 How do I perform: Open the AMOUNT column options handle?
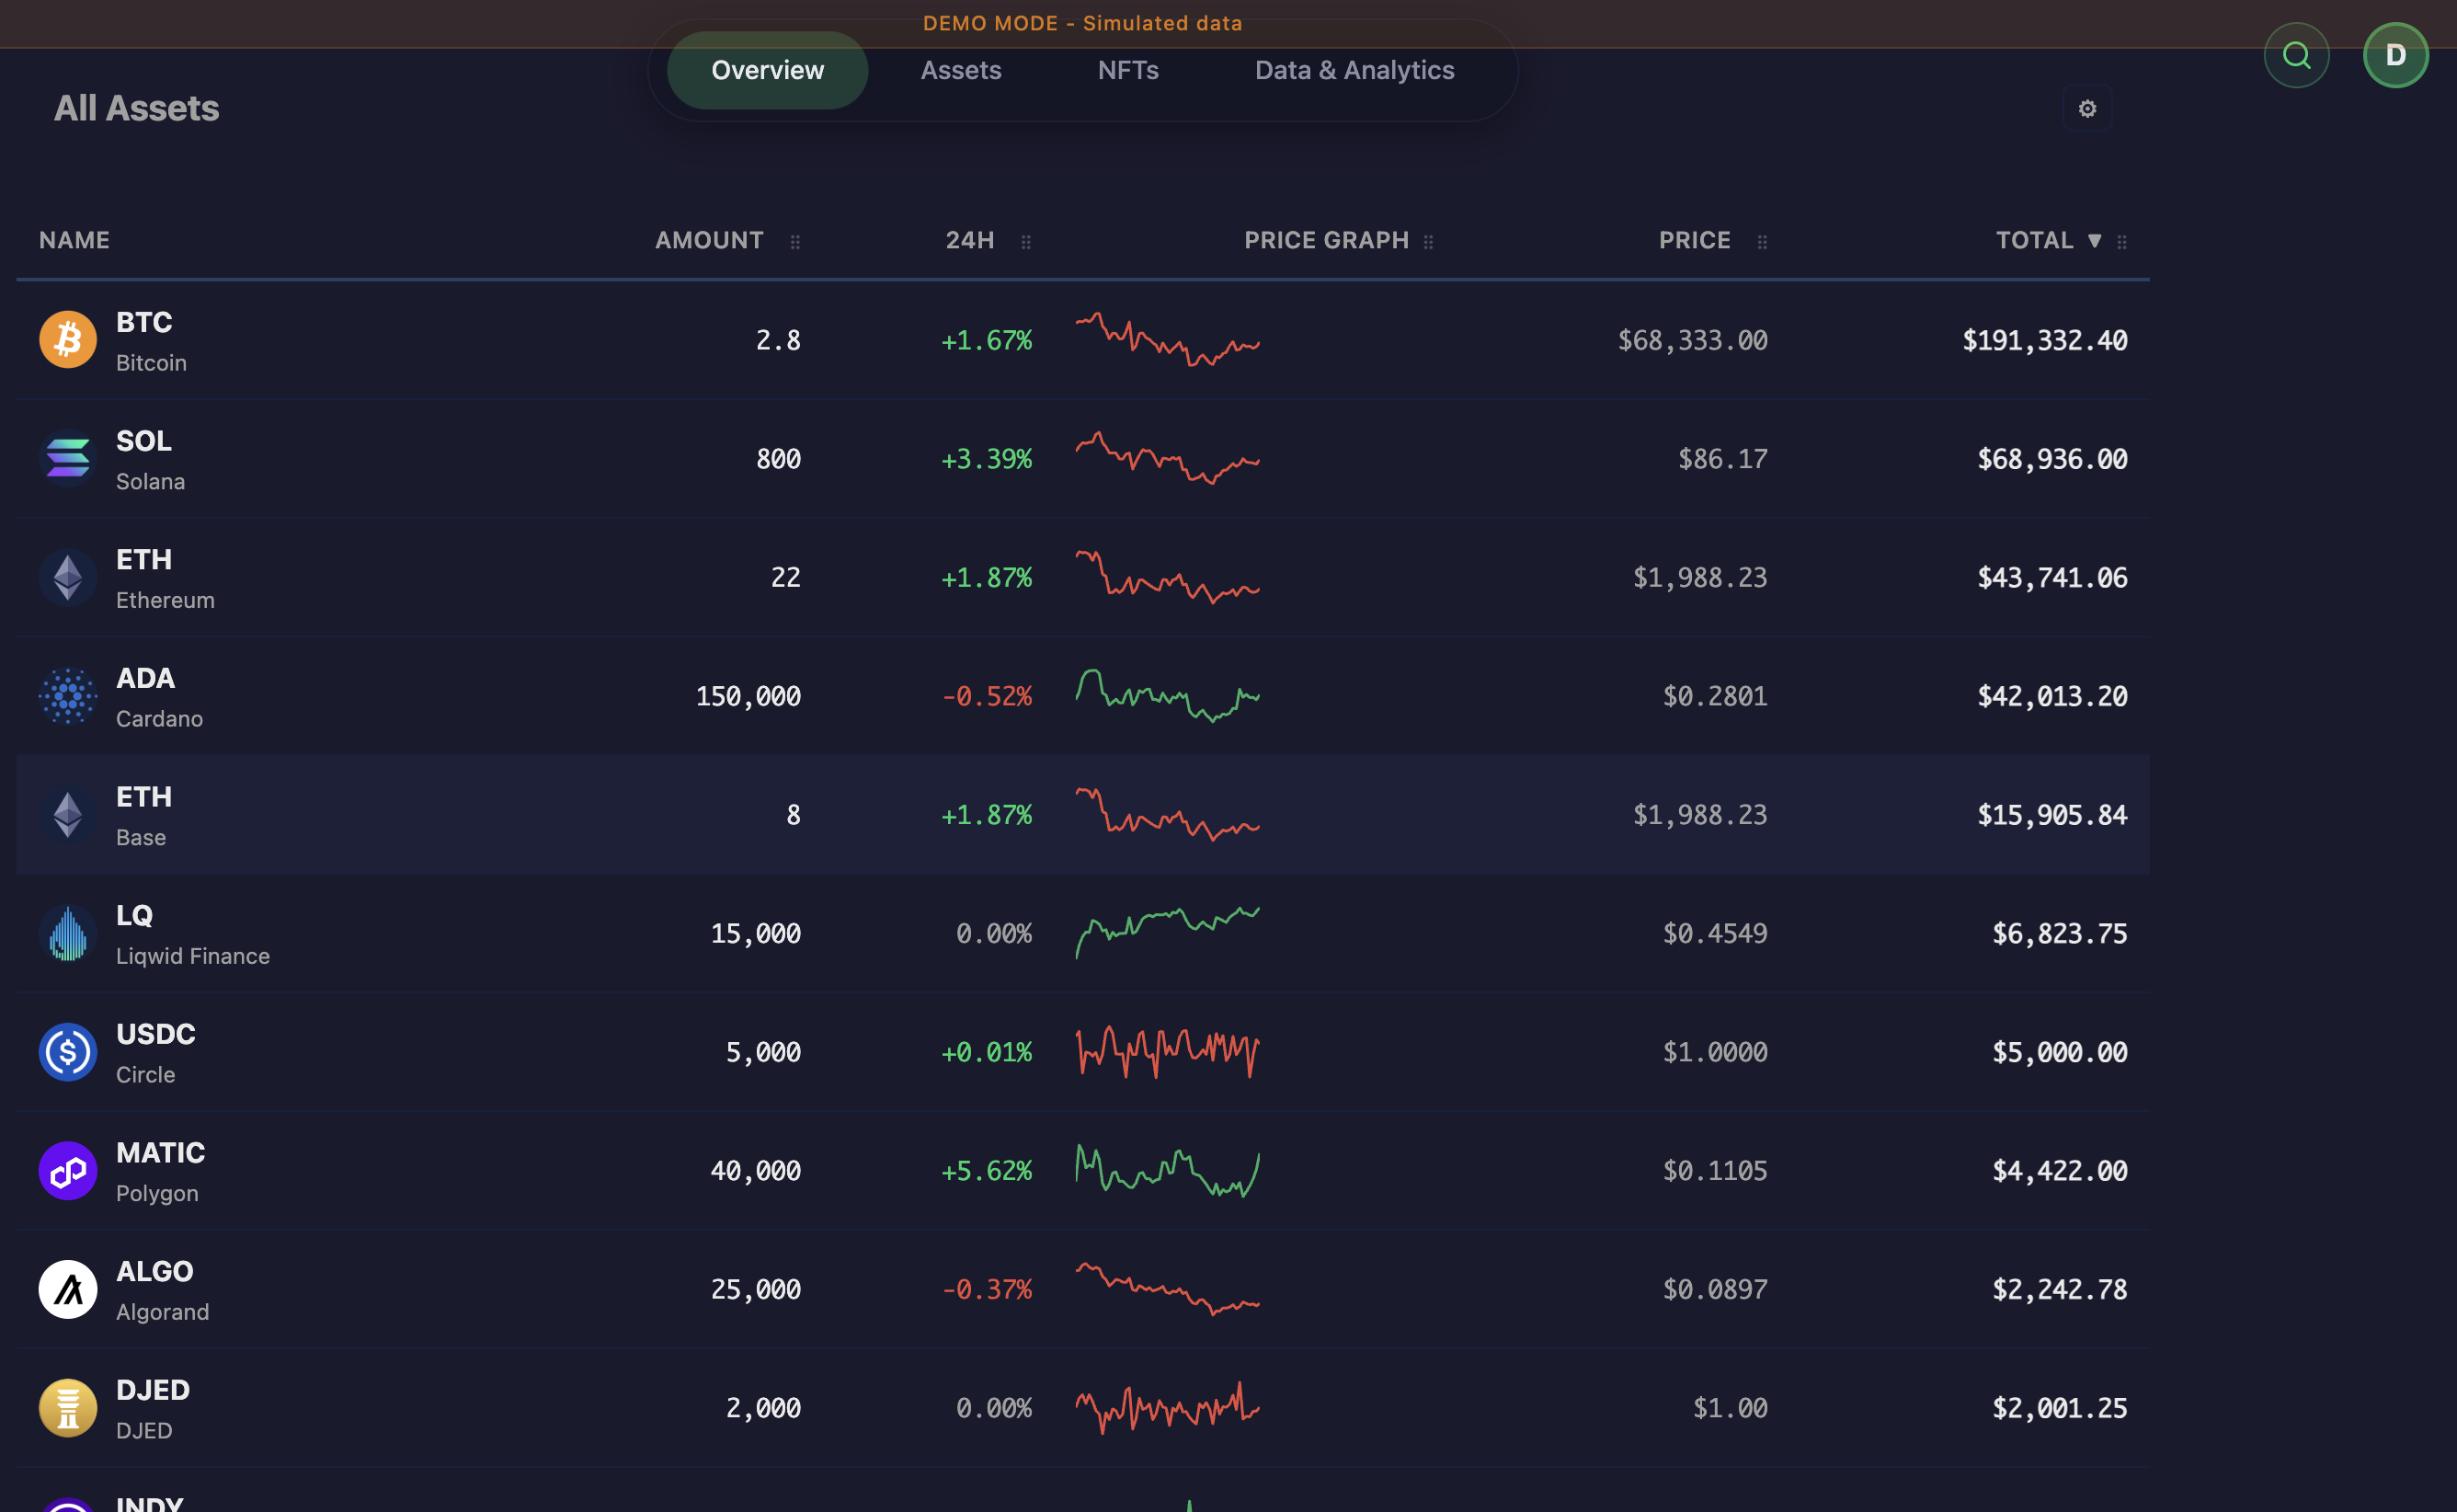click(795, 241)
